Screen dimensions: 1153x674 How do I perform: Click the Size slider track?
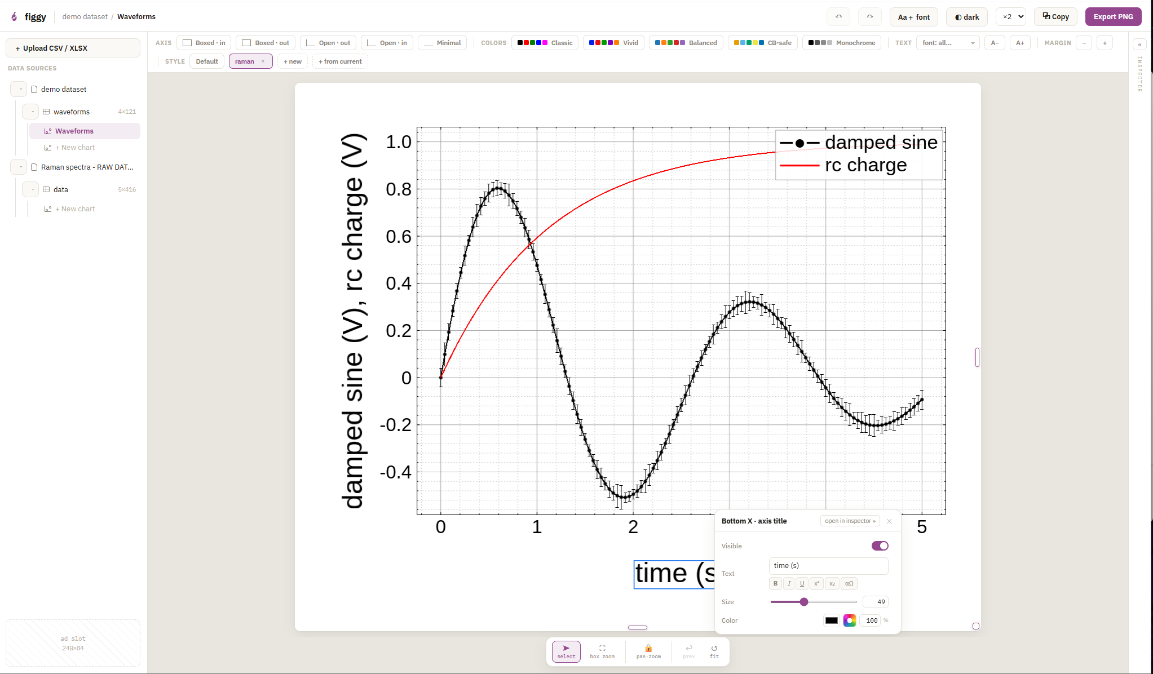point(814,602)
